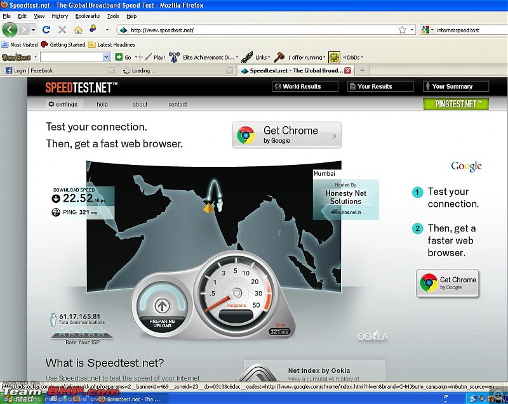Click the Most Visited bookmark icon
This screenshot has height=404, width=508.
coord(4,44)
